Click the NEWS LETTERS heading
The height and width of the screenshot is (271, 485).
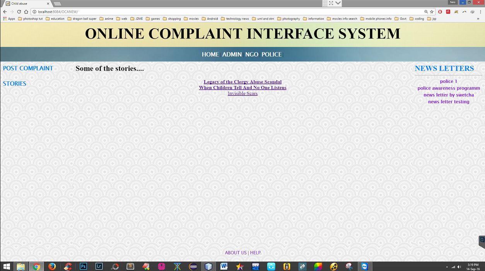point(444,68)
